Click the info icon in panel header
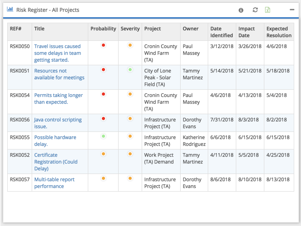The image size is (301, 226). point(241,10)
